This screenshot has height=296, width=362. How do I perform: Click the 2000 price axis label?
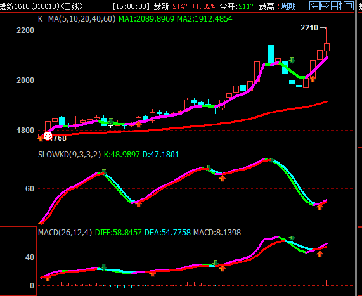point(25,80)
